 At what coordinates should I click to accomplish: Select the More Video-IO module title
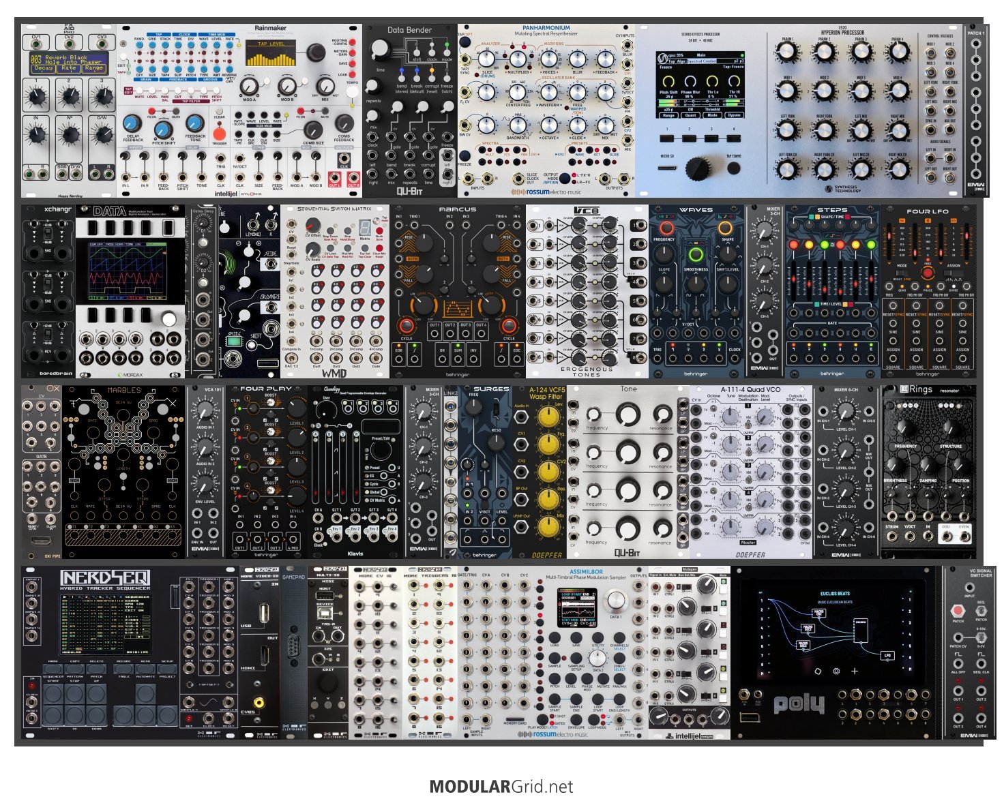tap(261, 577)
